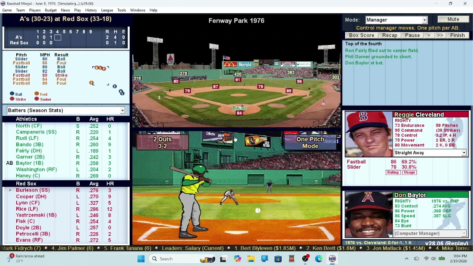
Task: Open the Mode dropdown set to Manager
Action: [396, 20]
